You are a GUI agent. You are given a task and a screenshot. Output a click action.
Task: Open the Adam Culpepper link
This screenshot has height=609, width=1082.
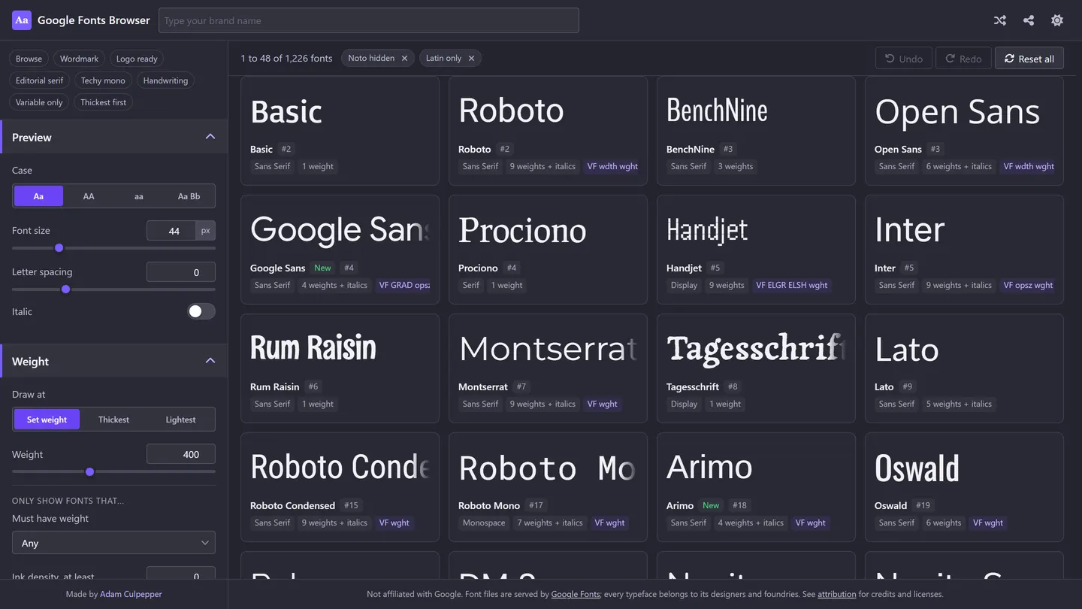131,594
